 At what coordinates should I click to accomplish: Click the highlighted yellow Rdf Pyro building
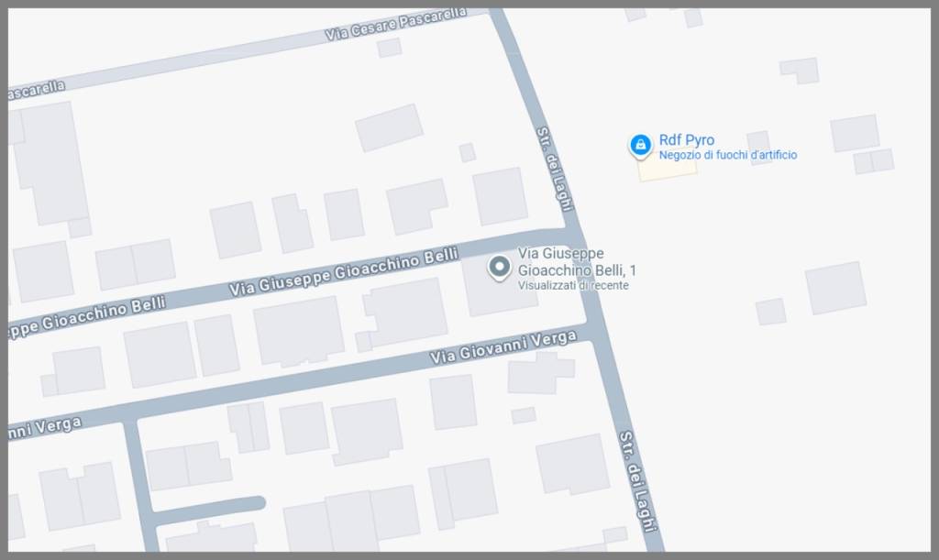click(x=668, y=166)
